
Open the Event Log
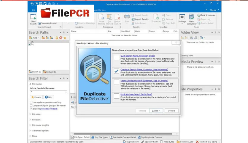[204, 19]
